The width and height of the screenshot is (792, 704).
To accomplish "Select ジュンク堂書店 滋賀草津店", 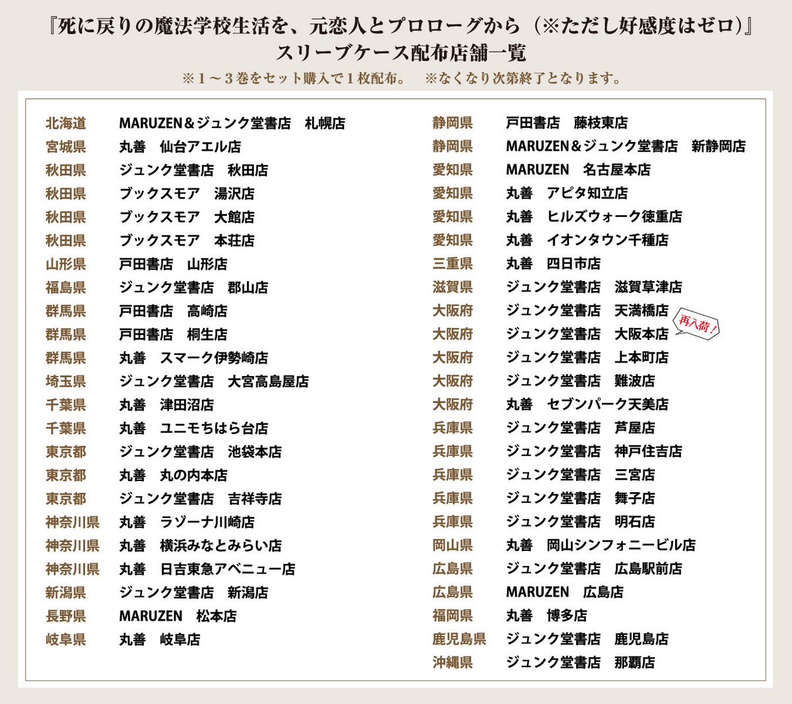I will click(x=594, y=287).
